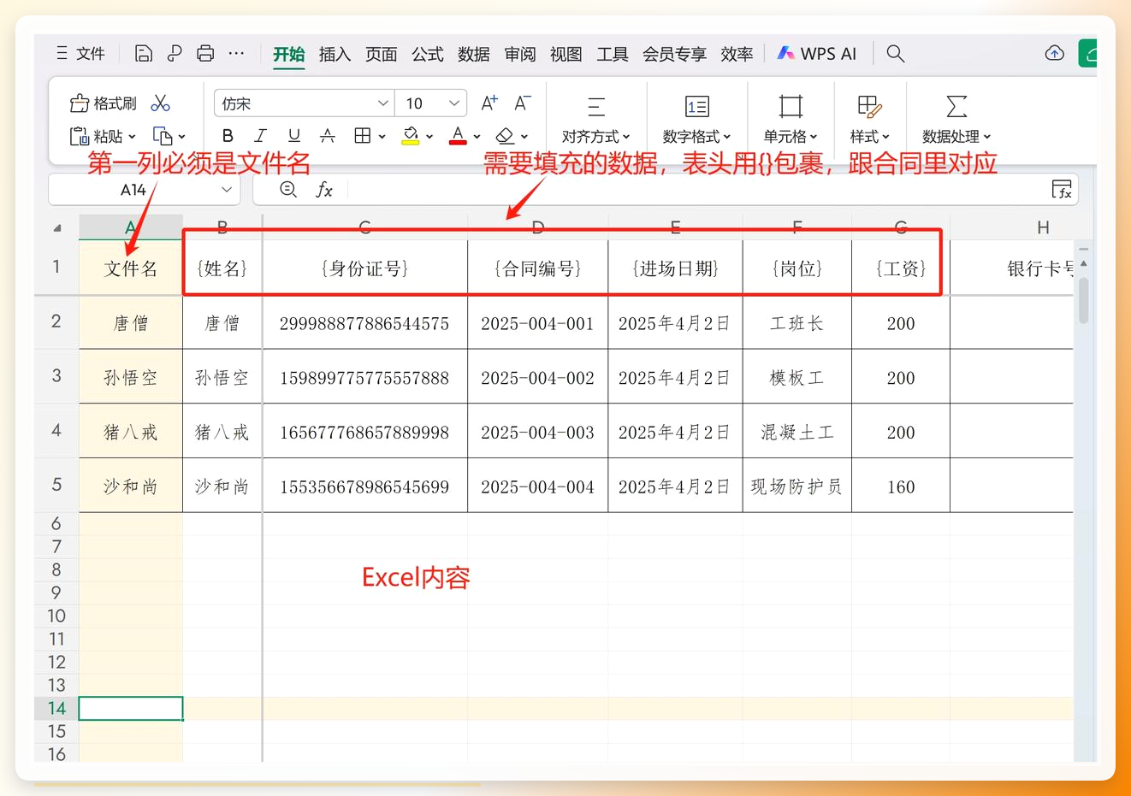Click the Name Box showing A14
1131x796 pixels.
point(133,190)
